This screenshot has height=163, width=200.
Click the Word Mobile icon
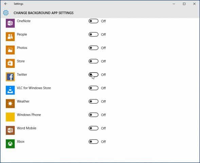(10, 130)
